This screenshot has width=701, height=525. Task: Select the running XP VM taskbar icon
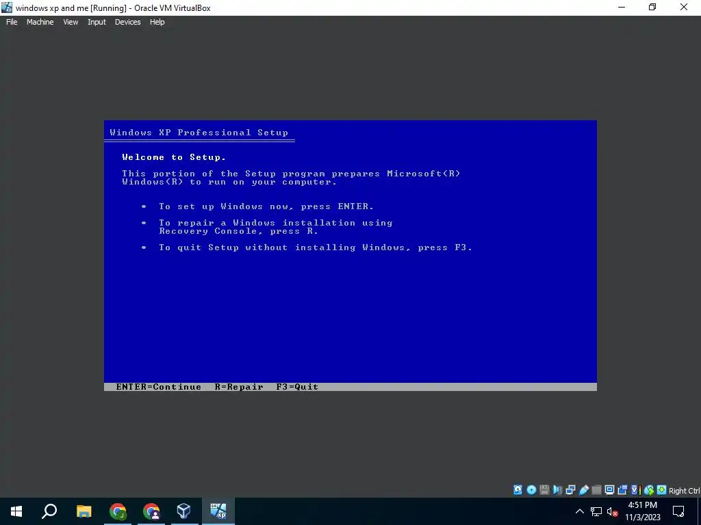[x=218, y=511]
